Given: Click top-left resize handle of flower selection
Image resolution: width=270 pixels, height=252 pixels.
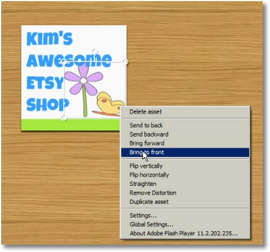Looking at the screenshot, I should pos(64,62).
